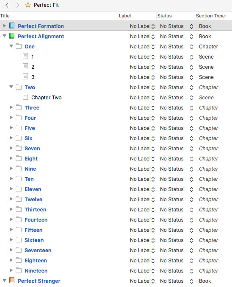
Task: Click the yellow star icon beside Perfect Fit
Action: point(28,5)
